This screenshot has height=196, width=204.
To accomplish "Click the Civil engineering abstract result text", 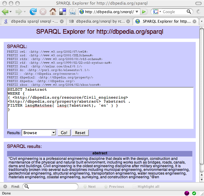I will coord(100,168).
